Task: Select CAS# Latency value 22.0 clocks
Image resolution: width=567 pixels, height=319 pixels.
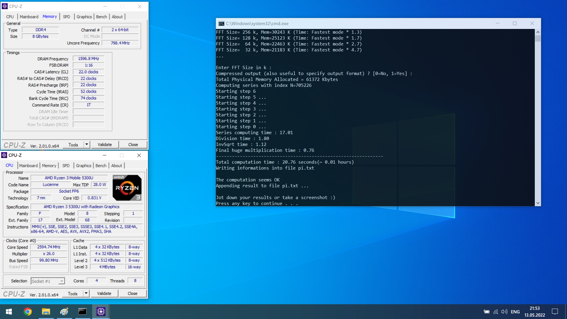Action: pyautogui.click(x=89, y=72)
